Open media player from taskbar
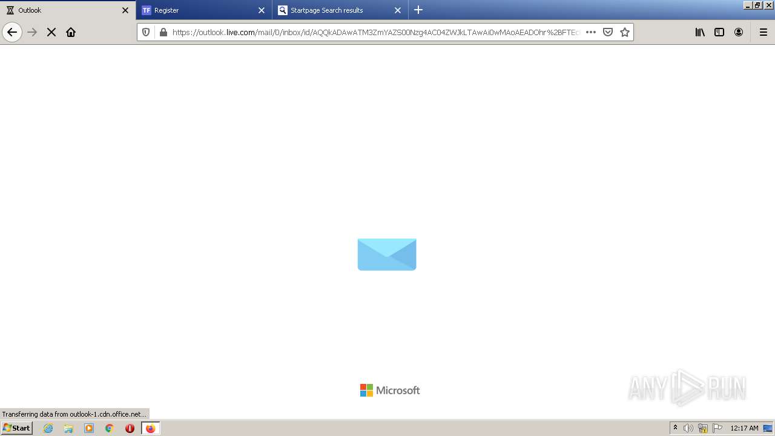This screenshot has height=436, width=775. [89, 428]
